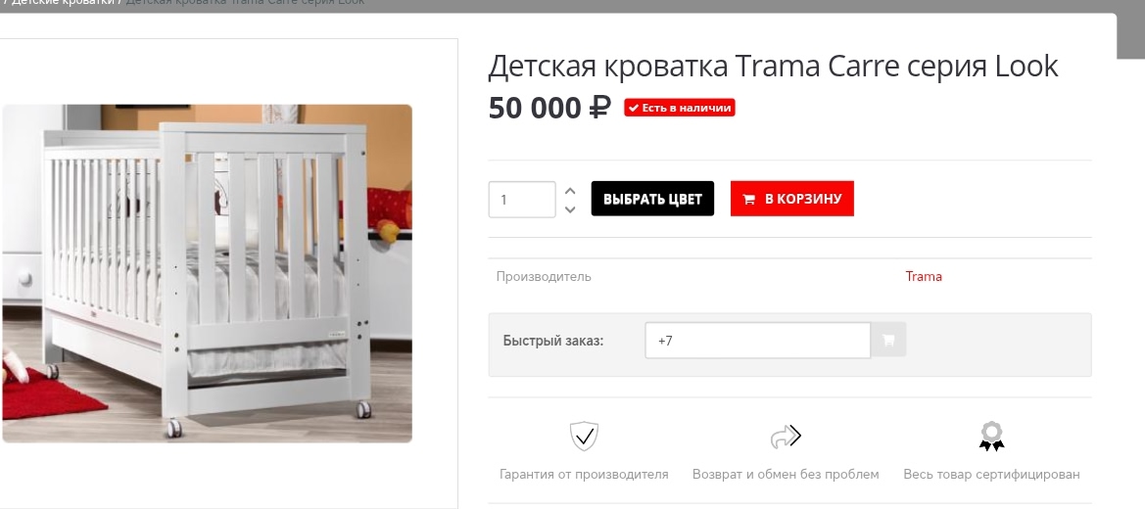The width and height of the screenshot is (1145, 509).
Task: Focus the quick order phone number field
Action: click(757, 341)
